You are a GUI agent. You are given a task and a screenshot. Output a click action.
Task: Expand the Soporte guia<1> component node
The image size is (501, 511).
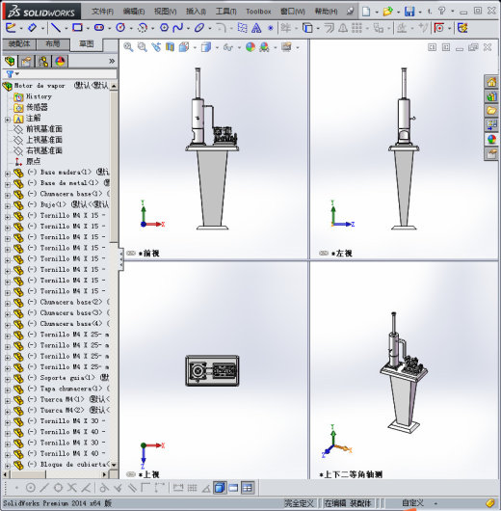pyautogui.click(x=8, y=380)
